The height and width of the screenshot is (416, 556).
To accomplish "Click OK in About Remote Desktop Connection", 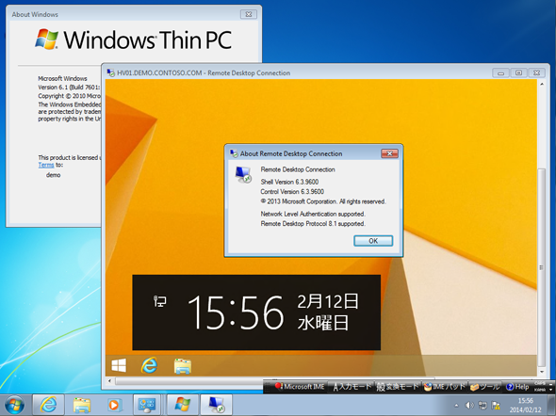I will click(373, 241).
